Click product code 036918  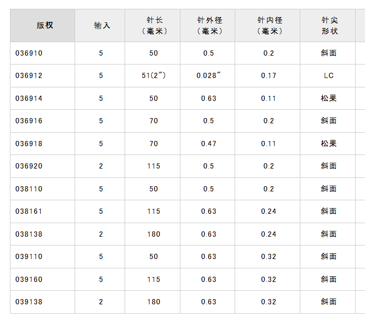pyautogui.click(x=29, y=144)
